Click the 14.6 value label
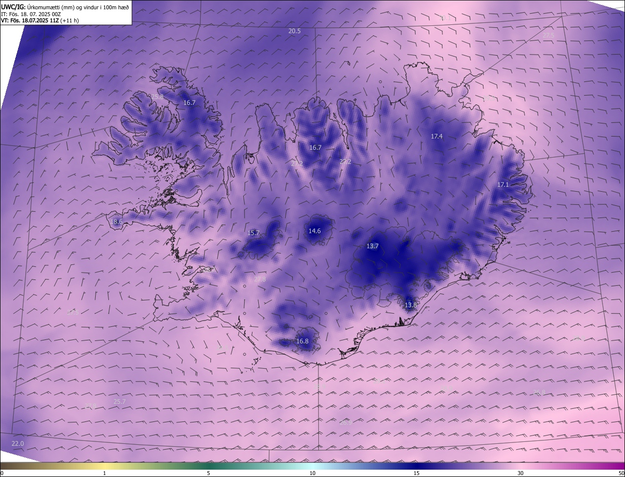 (x=314, y=231)
